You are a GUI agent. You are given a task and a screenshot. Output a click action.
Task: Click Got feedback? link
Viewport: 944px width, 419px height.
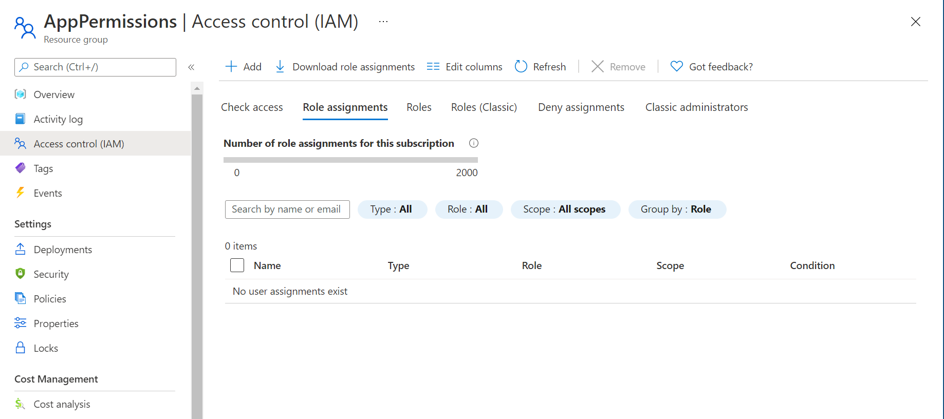tap(721, 67)
